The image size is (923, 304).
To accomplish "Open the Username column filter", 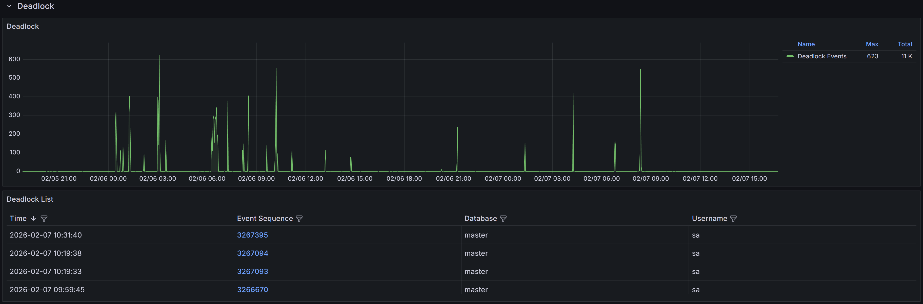I will click(733, 219).
